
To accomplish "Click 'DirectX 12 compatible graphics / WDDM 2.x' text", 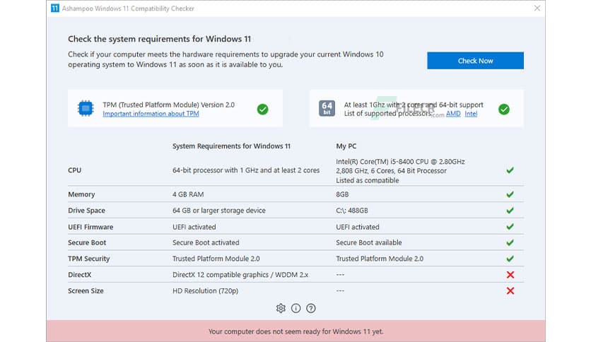I will [x=240, y=275].
